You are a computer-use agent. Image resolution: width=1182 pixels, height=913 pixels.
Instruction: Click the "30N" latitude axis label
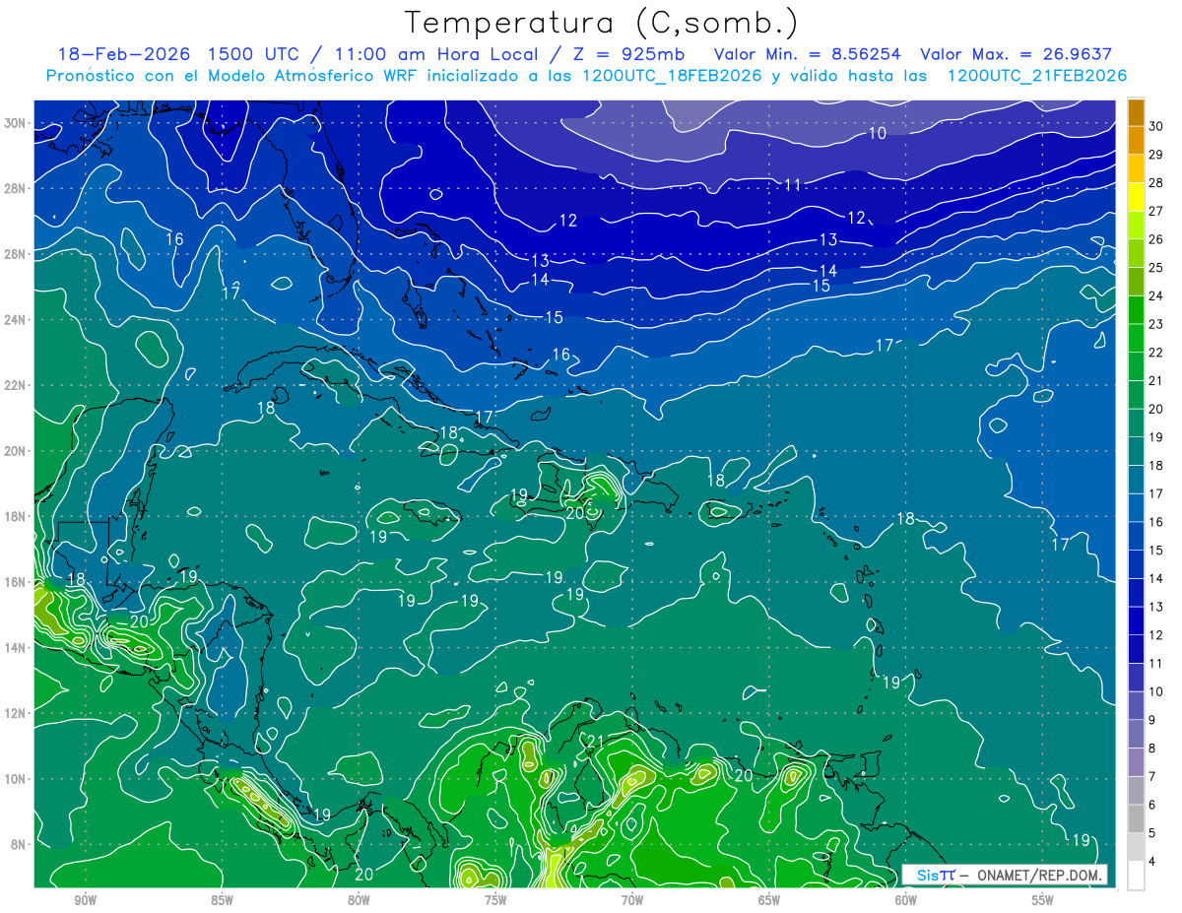click(x=17, y=123)
